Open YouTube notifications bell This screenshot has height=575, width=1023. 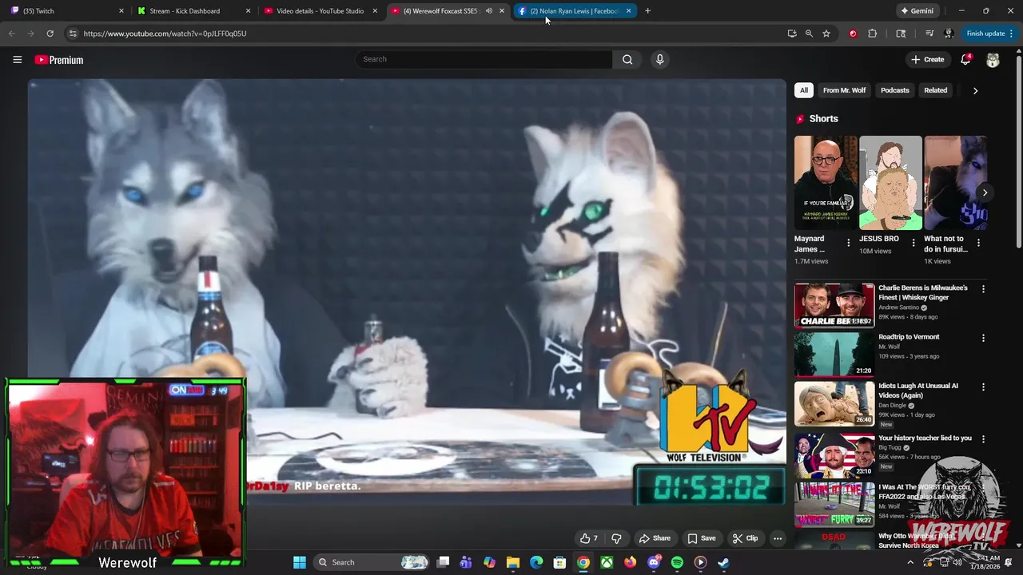pos(965,59)
